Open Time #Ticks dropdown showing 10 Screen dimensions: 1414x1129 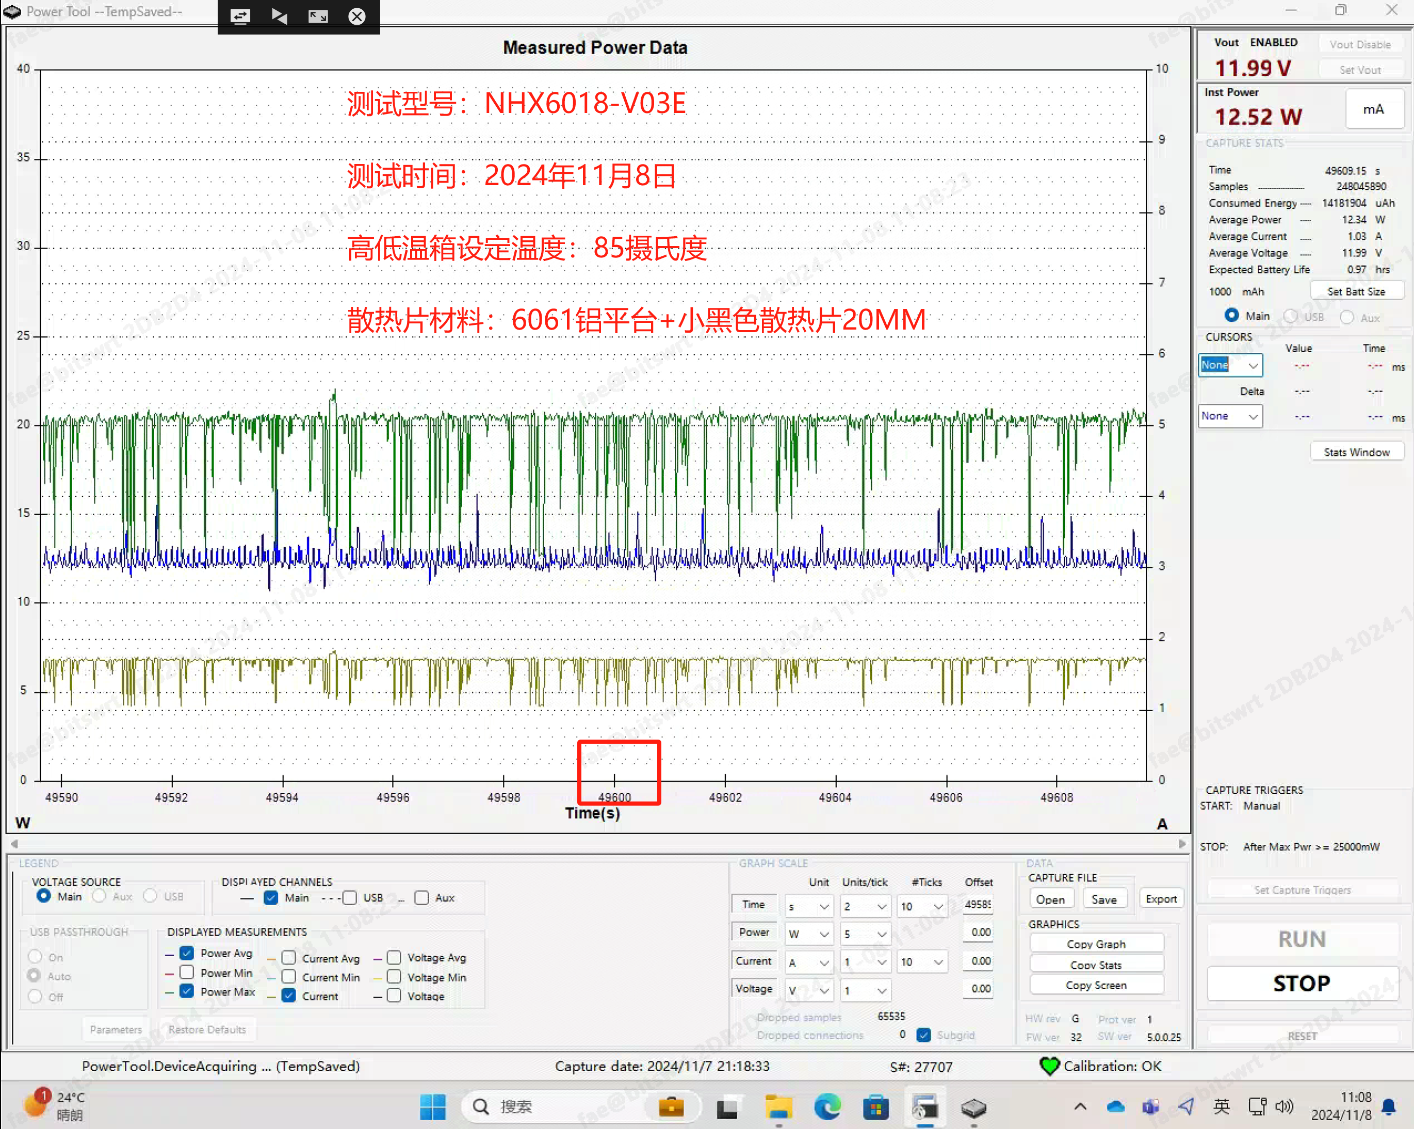coord(921,906)
